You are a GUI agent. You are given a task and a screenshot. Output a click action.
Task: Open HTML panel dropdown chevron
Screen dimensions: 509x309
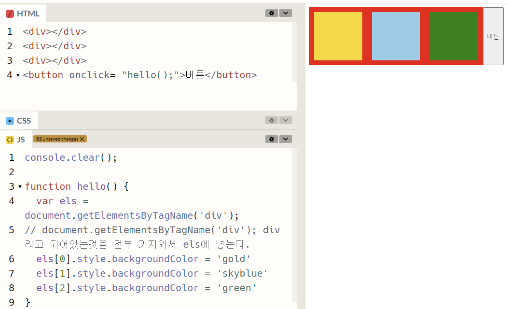point(285,13)
